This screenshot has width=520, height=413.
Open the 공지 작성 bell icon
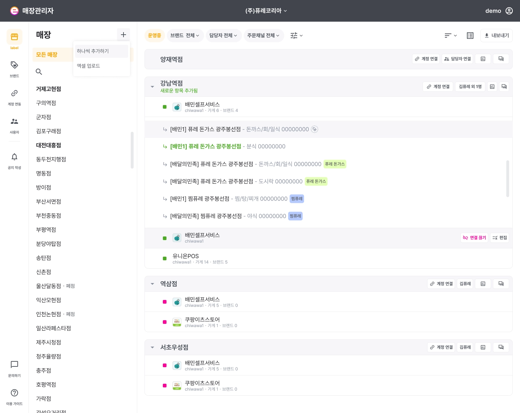coord(14,157)
